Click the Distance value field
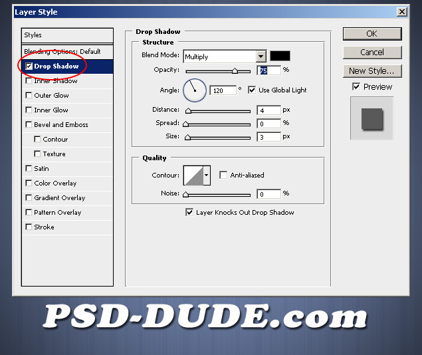The width and height of the screenshot is (422, 355). [x=268, y=110]
